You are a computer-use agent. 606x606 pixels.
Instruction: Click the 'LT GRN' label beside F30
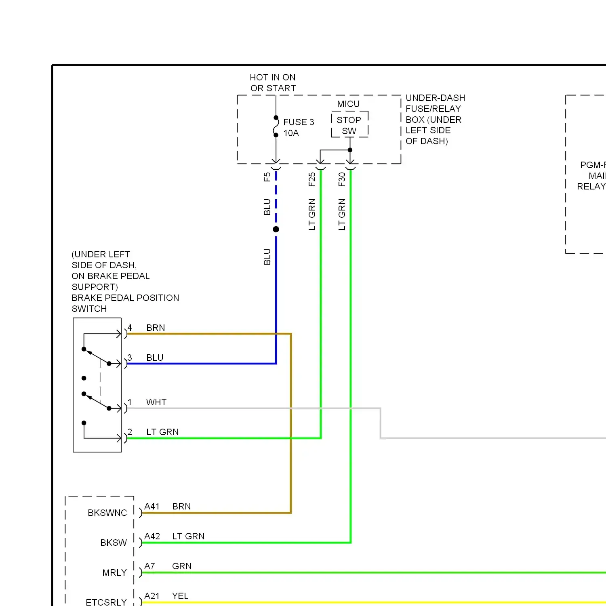click(342, 215)
